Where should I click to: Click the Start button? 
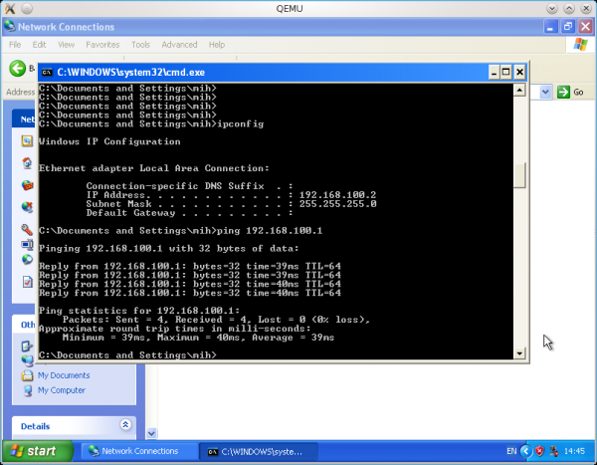coord(38,451)
